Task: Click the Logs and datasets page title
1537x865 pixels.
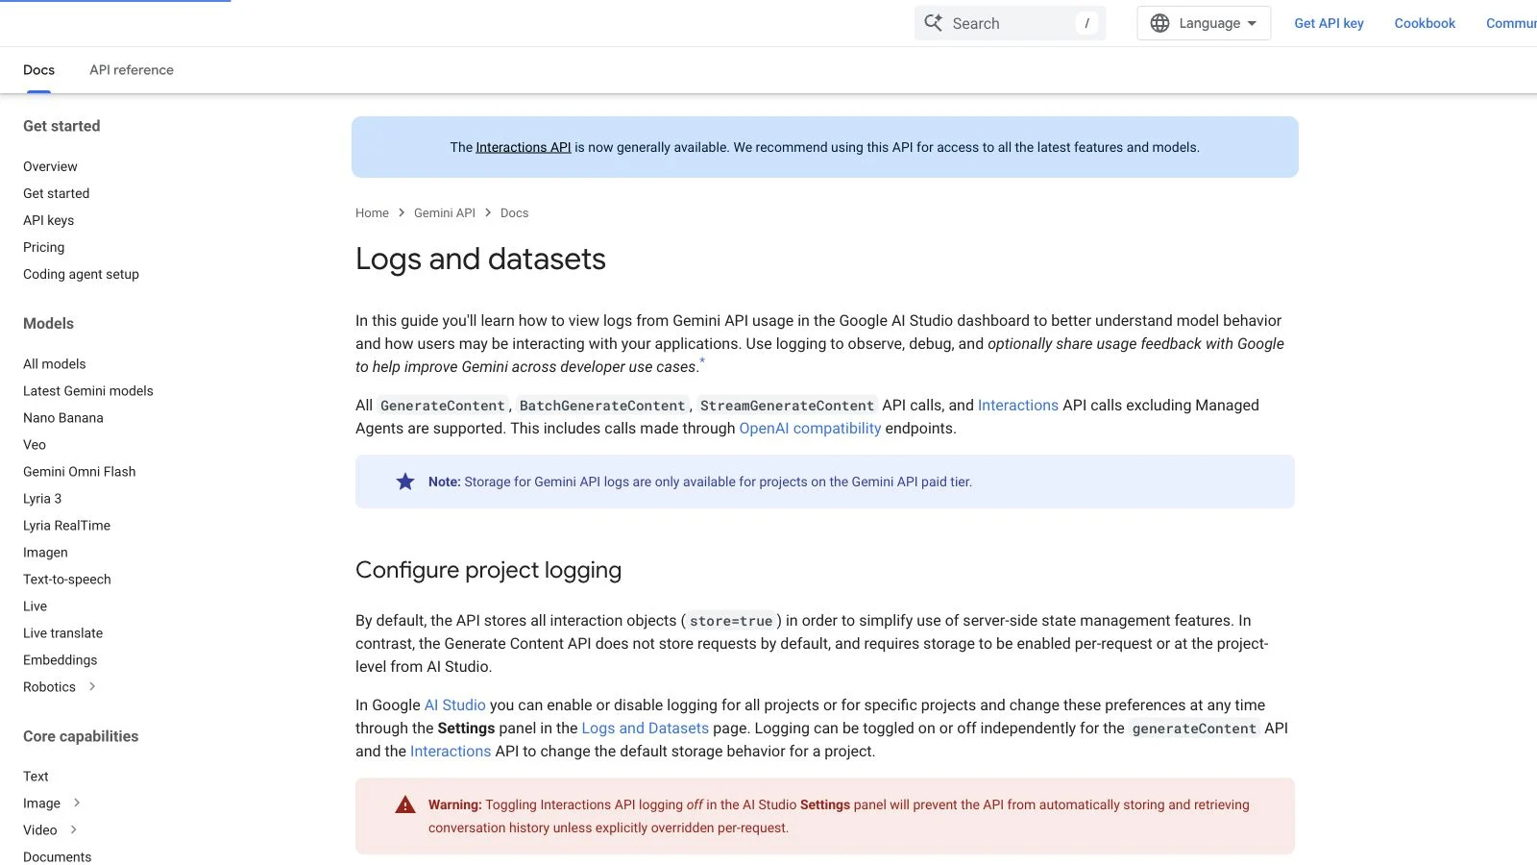Action: (480, 259)
